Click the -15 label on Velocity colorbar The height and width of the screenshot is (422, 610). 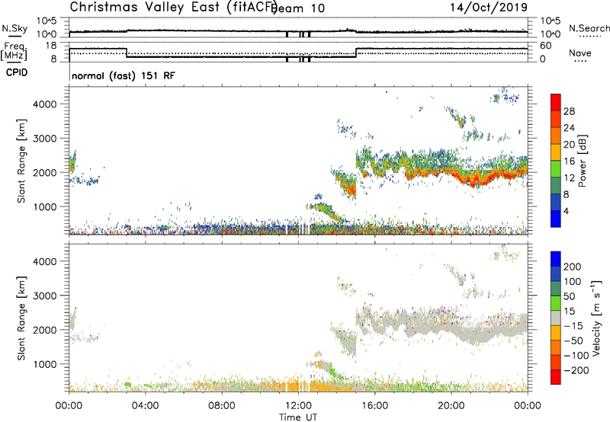[573, 325]
